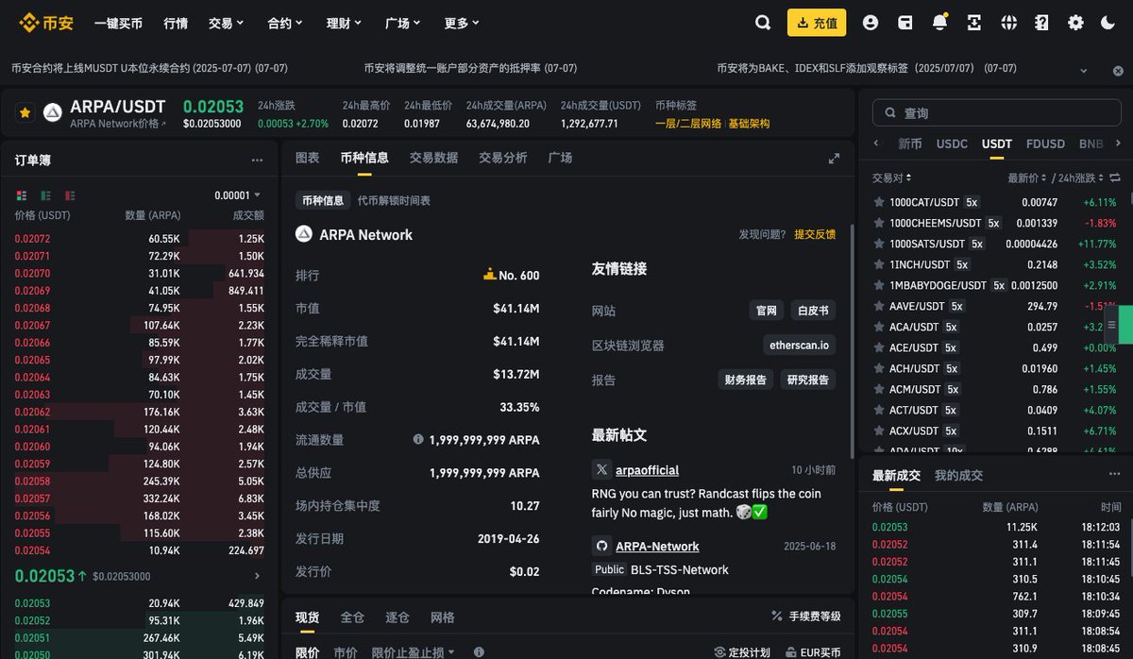Open etherscan.io block explorer link

800,346
